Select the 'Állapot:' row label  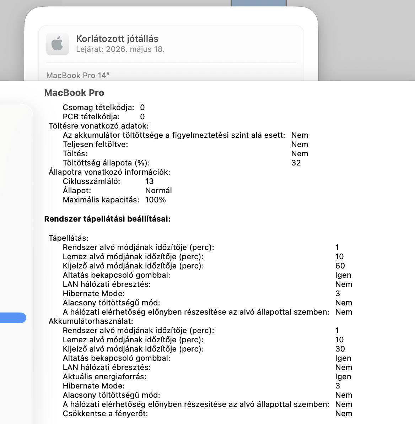click(77, 190)
